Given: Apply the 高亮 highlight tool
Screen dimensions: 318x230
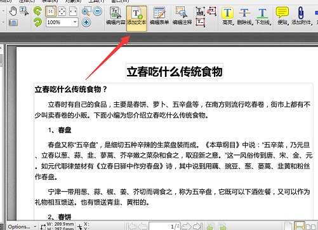Looking at the screenshot, I should [x=228, y=16].
